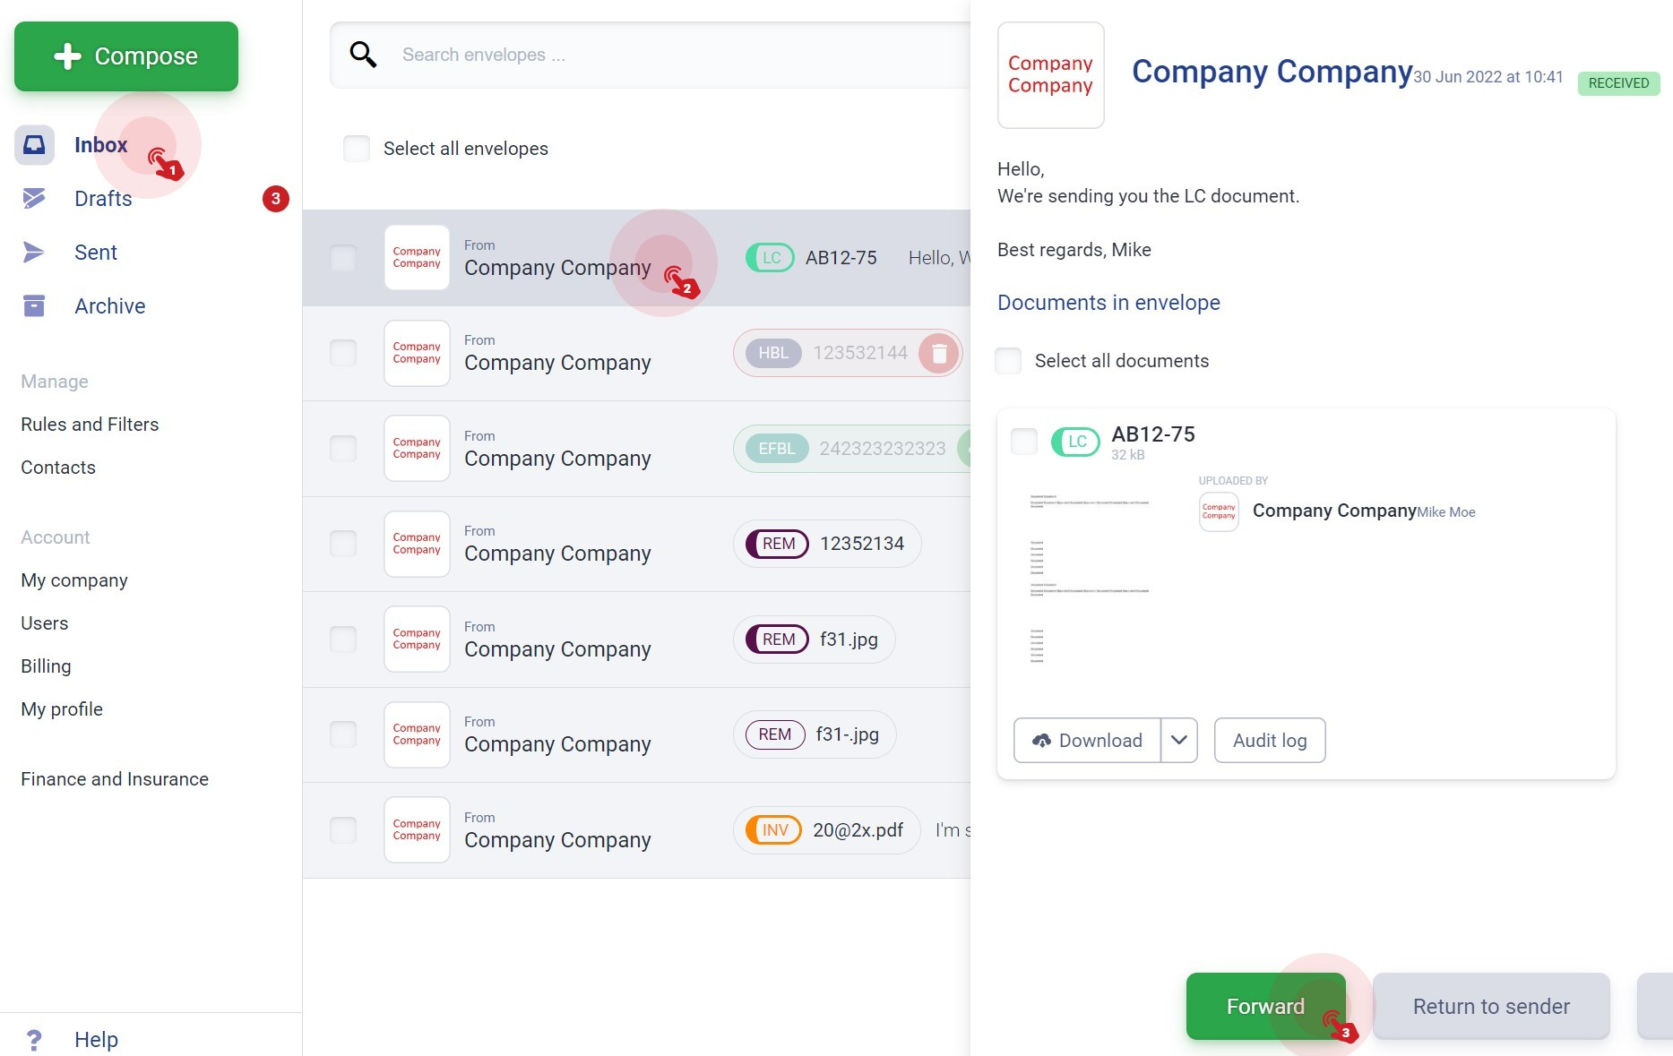Click the Drafts icon in sidebar

34,198
